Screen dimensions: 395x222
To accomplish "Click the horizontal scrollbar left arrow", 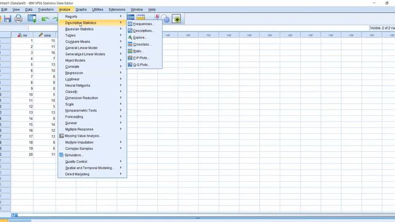I will (13, 215).
